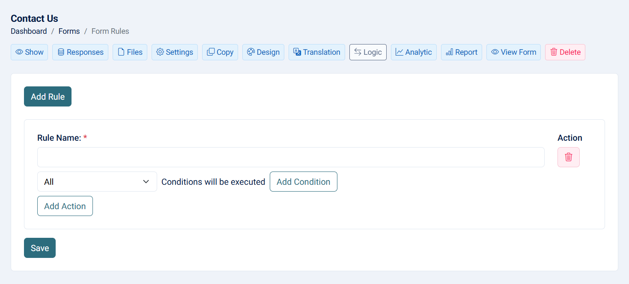
Task: Save the form rules
Action: point(39,248)
